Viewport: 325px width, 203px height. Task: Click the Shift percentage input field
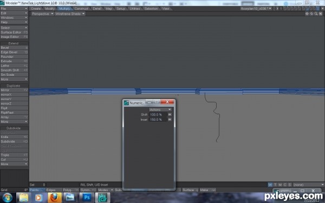coord(158,115)
